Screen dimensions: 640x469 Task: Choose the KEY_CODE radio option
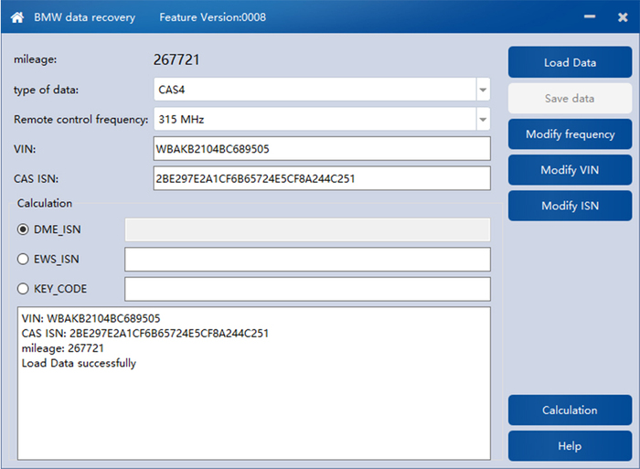click(x=23, y=289)
